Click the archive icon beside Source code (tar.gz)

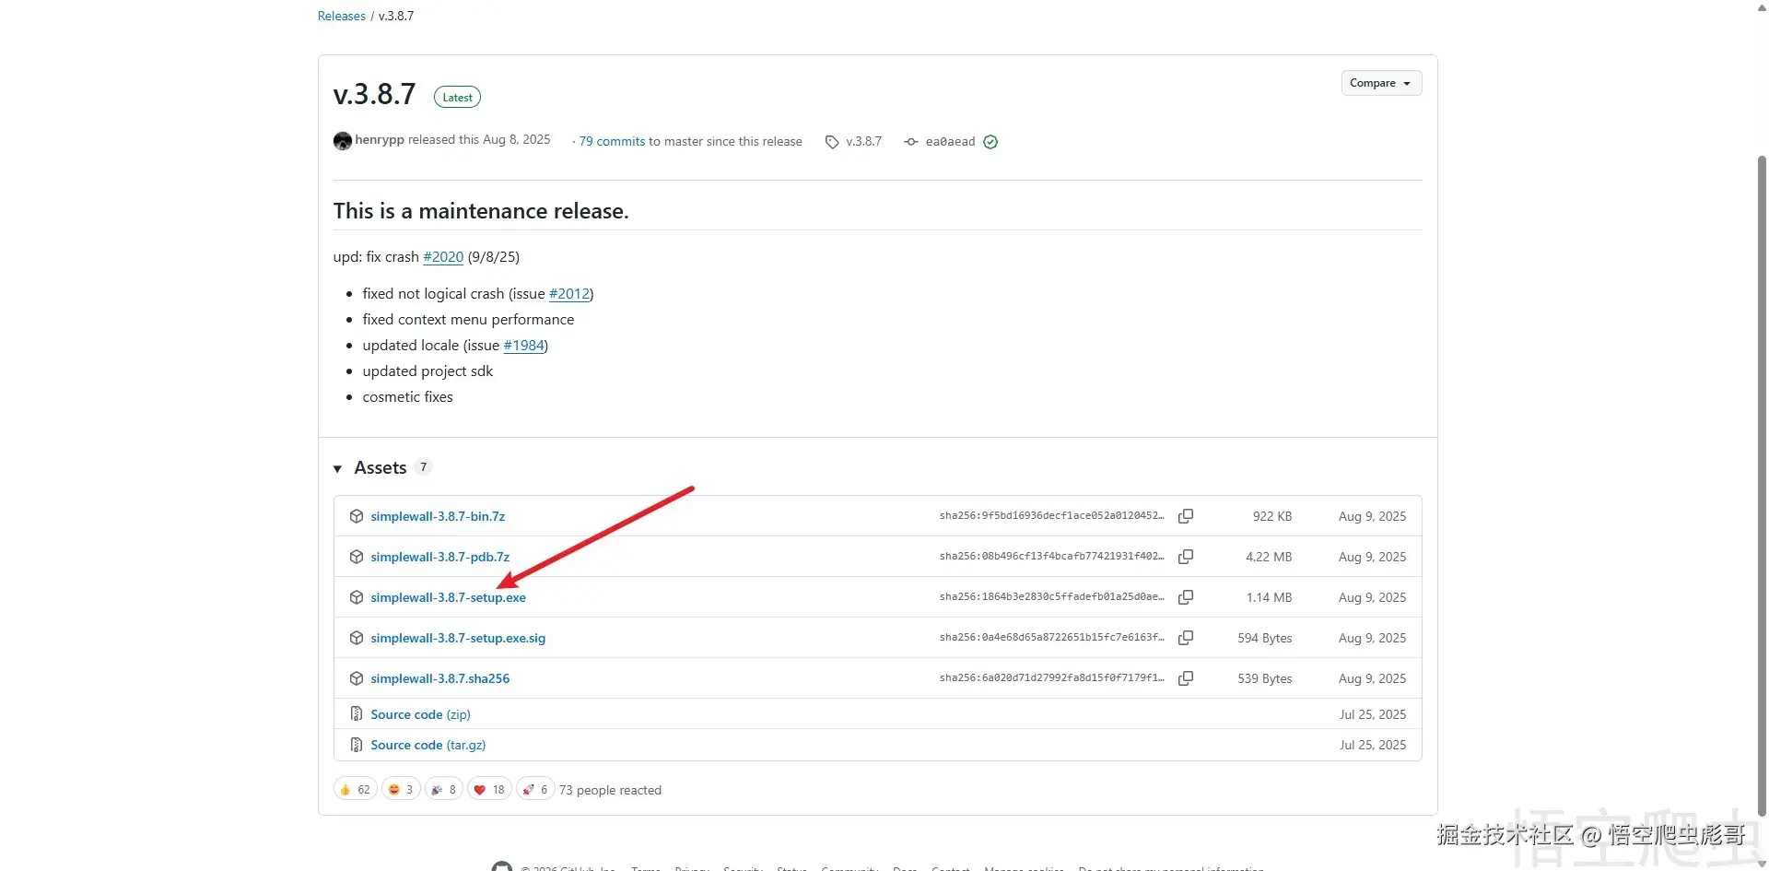point(357,745)
